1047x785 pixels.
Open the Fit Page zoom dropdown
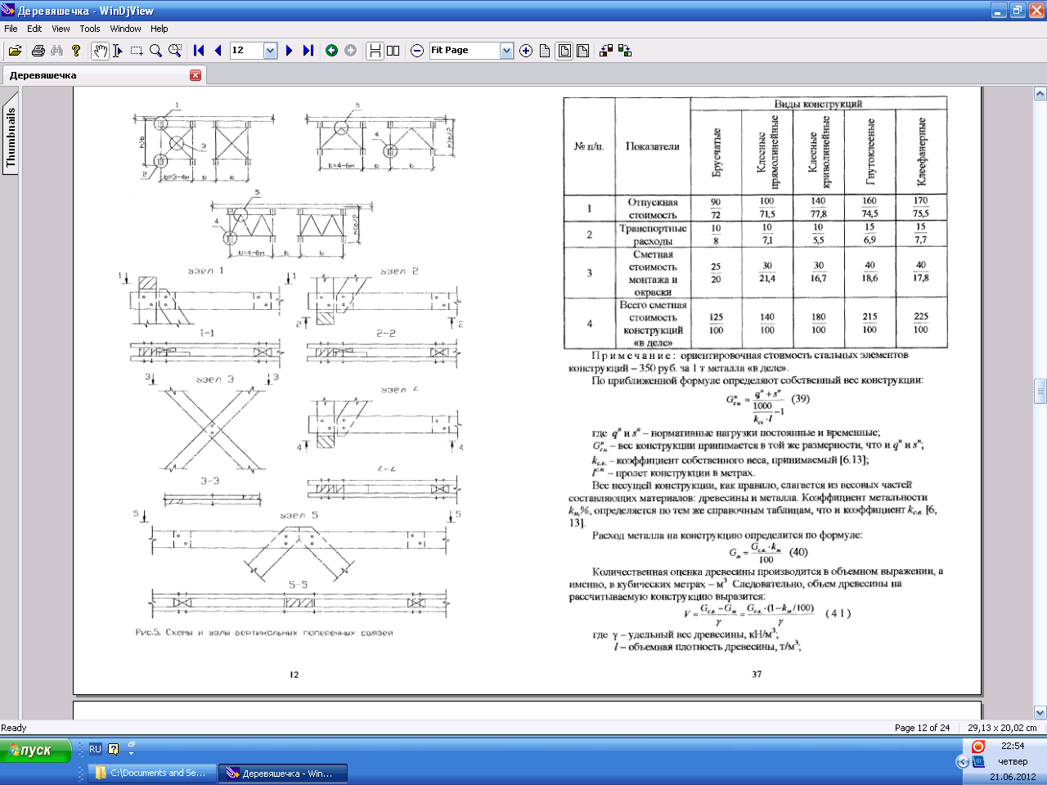point(506,51)
